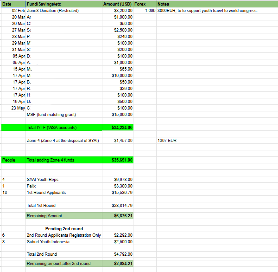Screen dimensions: 278x272
Task: Select the $6,876.21 remaining cell
Action: [x=118, y=216]
